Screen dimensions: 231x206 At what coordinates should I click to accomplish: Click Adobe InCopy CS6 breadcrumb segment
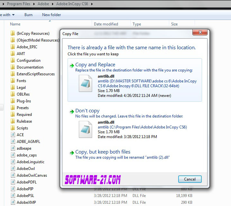[x=72, y=4]
